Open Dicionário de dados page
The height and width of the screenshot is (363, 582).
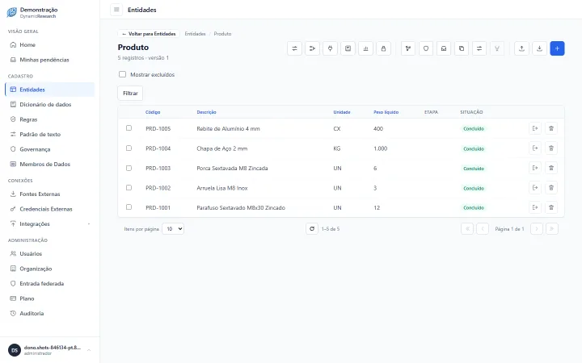pyautogui.click(x=49, y=104)
